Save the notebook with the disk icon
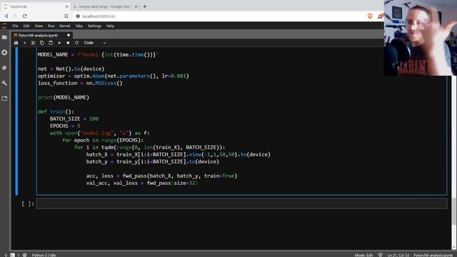The height and width of the screenshot is (257, 457). pyautogui.click(x=16, y=43)
